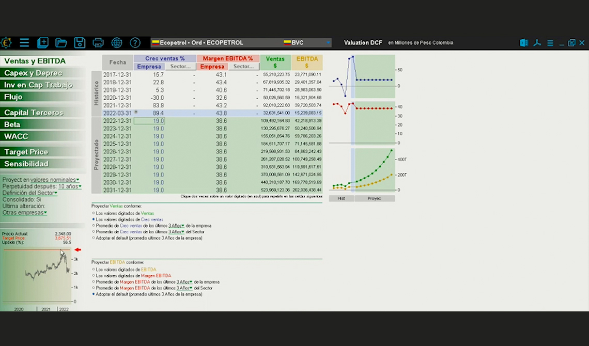589x346 pixels.
Task: Open '3 Años' dropdown for sector Crec ventas
Action: point(177,232)
